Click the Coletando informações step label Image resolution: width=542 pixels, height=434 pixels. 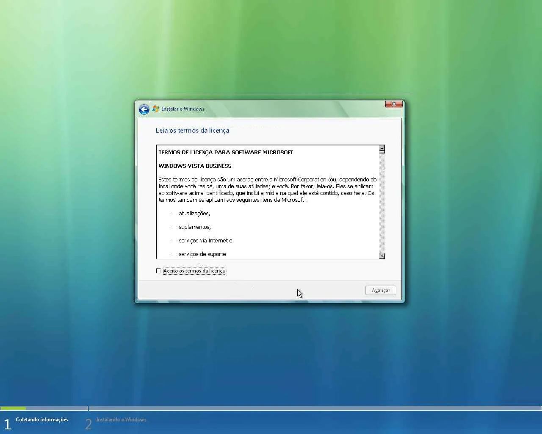(42, 420)
